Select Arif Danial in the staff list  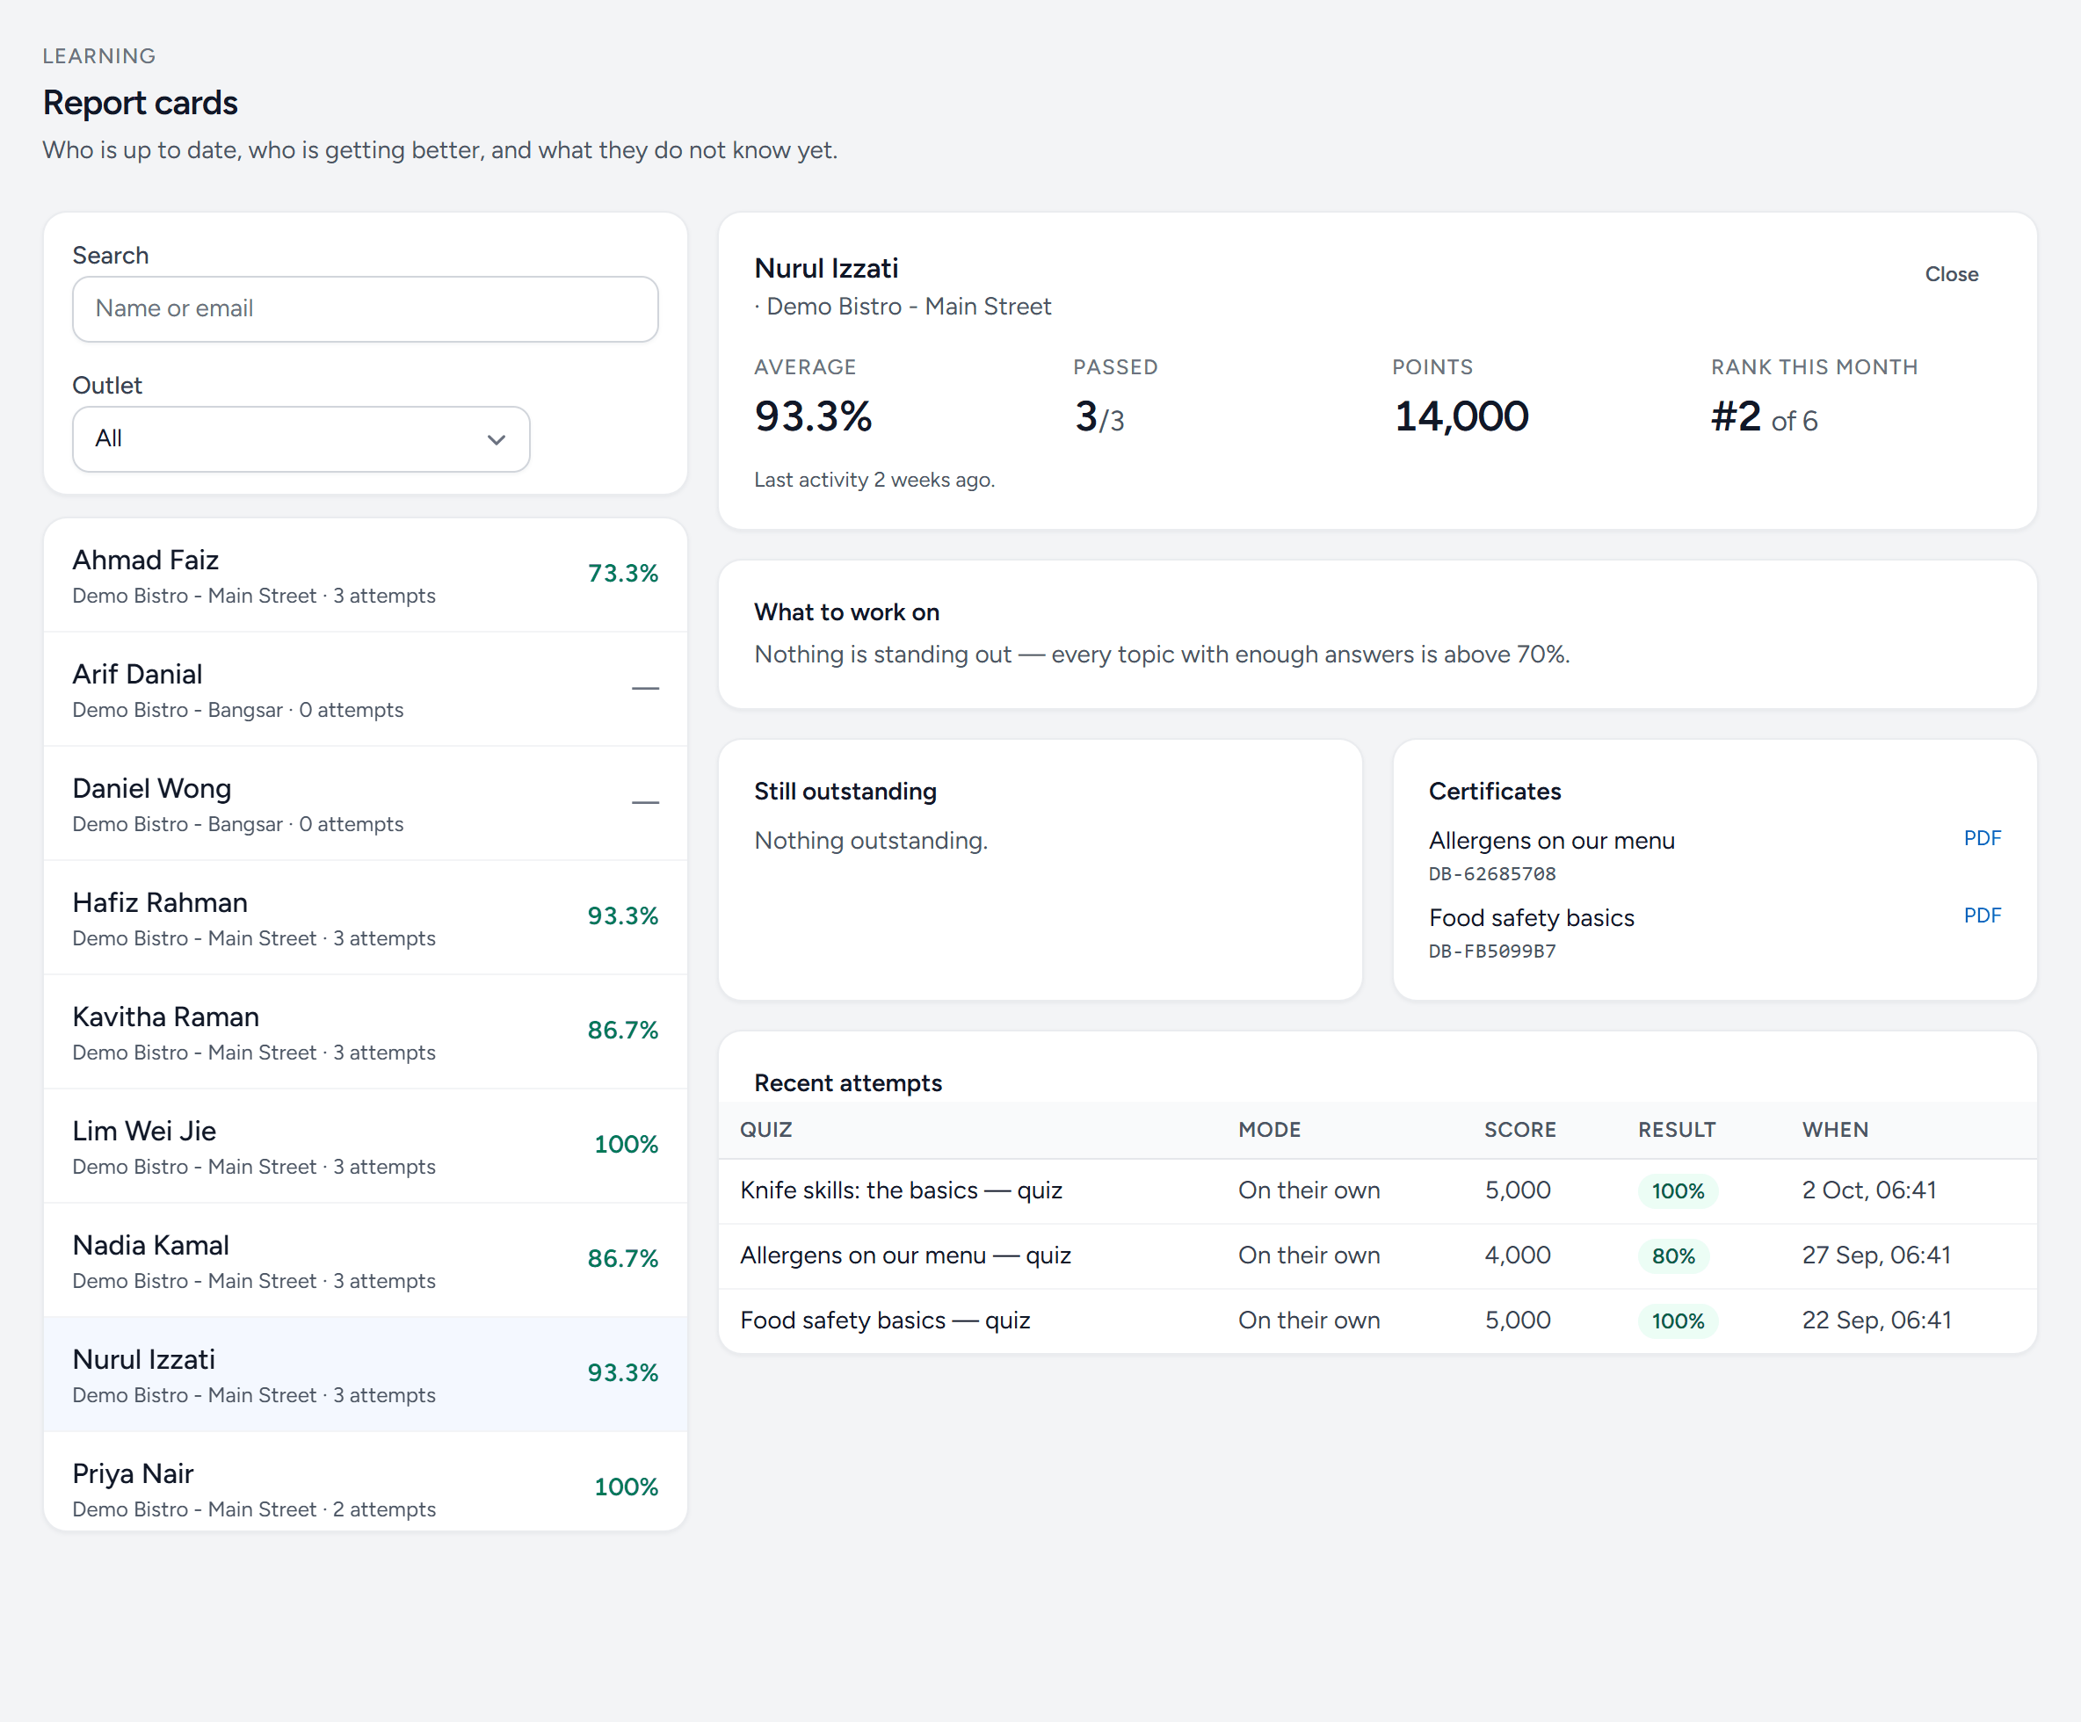click(365, 690)
